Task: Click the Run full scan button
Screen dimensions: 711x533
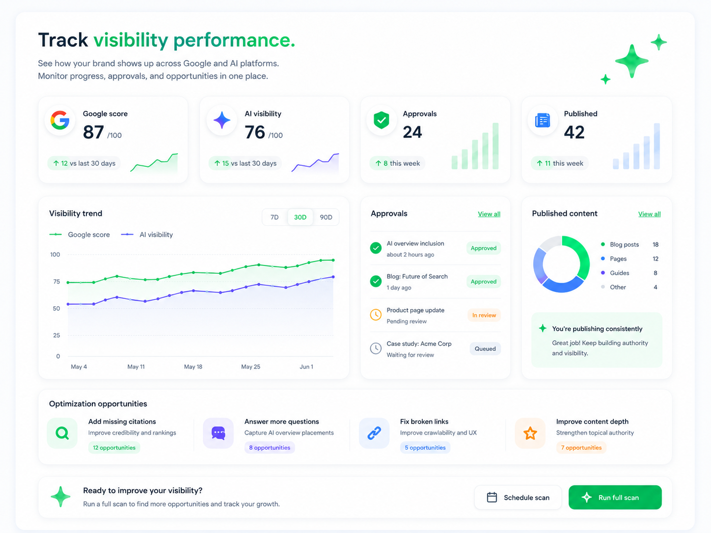Action: coord(615,497)
